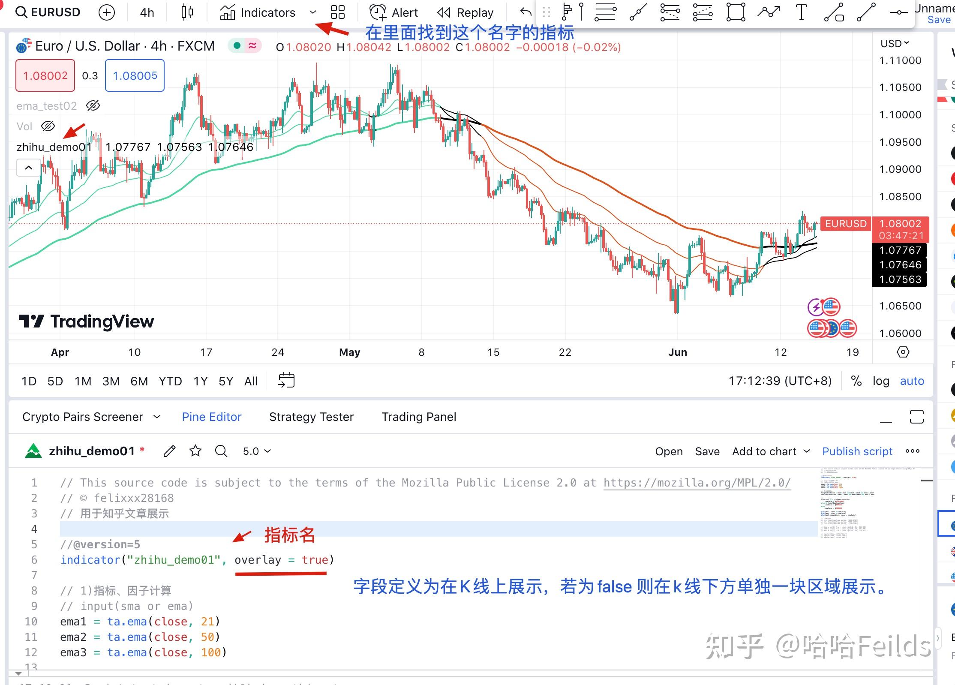Image resolution: width=955 pixels, height=685 pixels.
Task: Open the Pine version 5.0 dropdown
Action: click(x=257, y=451)
